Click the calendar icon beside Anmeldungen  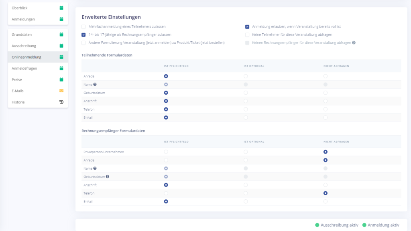pos(61,19)
